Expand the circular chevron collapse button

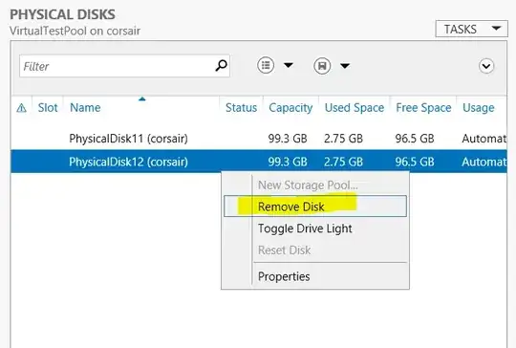point(486,66)
